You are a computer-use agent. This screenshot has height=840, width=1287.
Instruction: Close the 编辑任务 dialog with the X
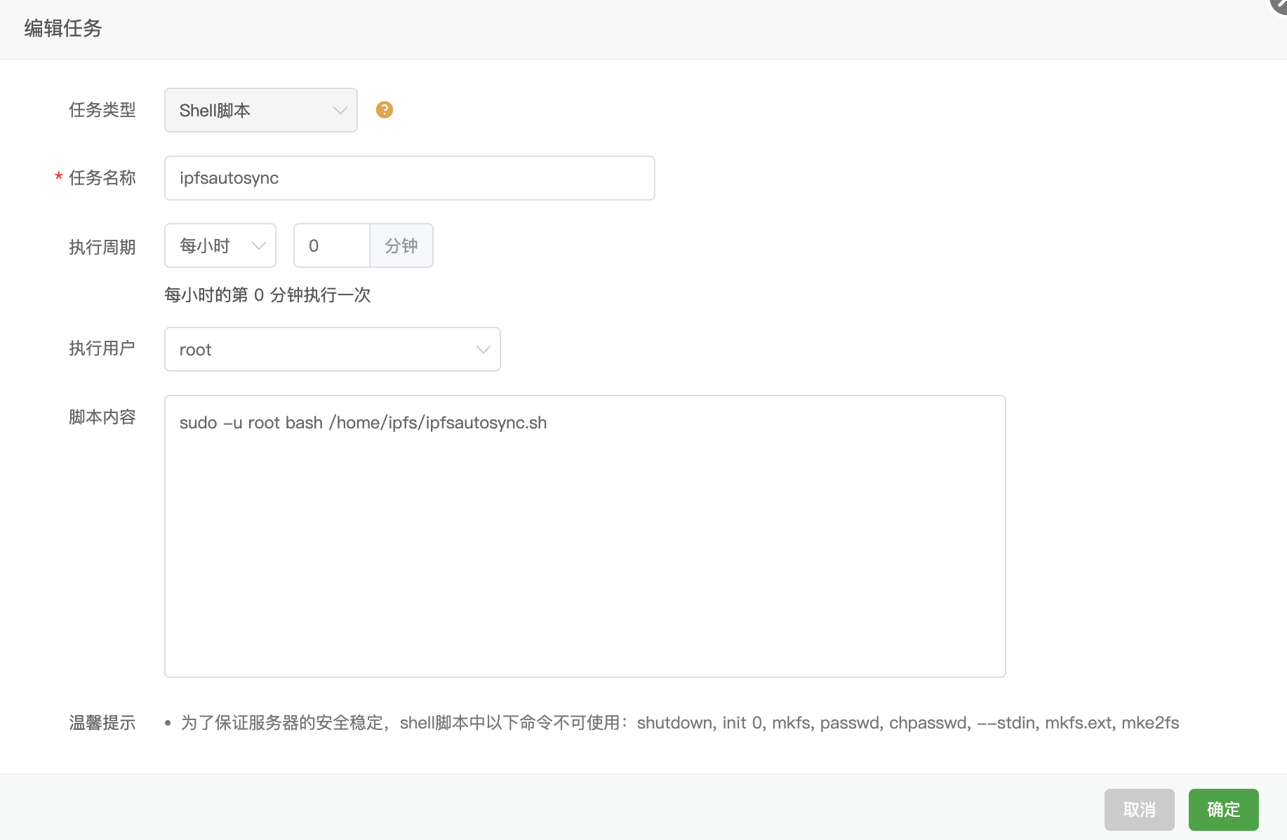[1280, 4]
